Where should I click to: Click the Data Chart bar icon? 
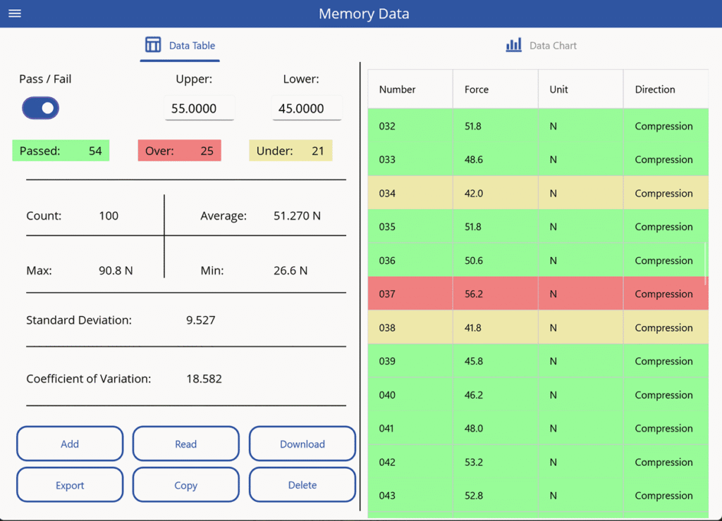coord(514,45)
